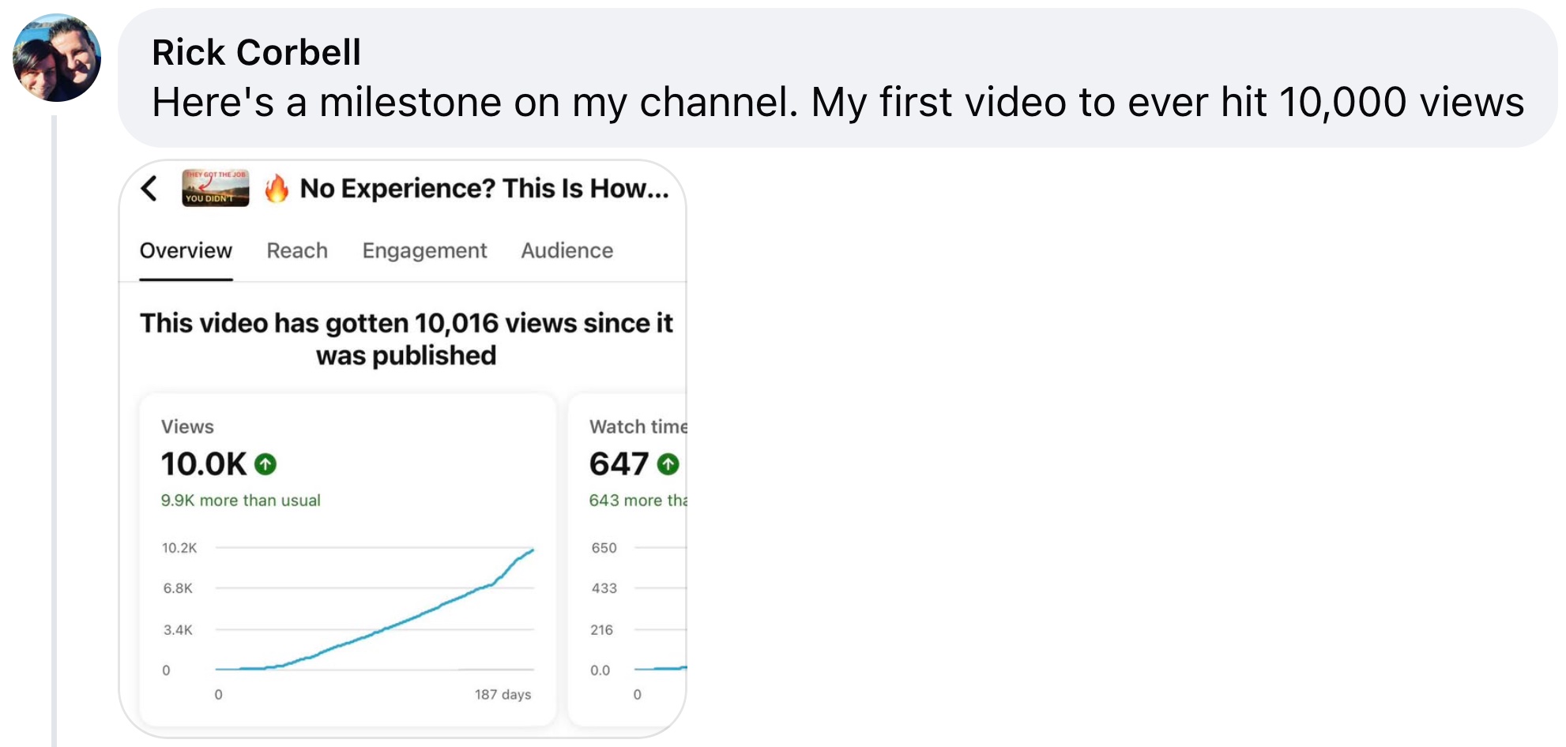Click the 647 watch time figure
The width and height of the screenshot is (1566, 747).
pyautogui.click(x=619, y=464)
